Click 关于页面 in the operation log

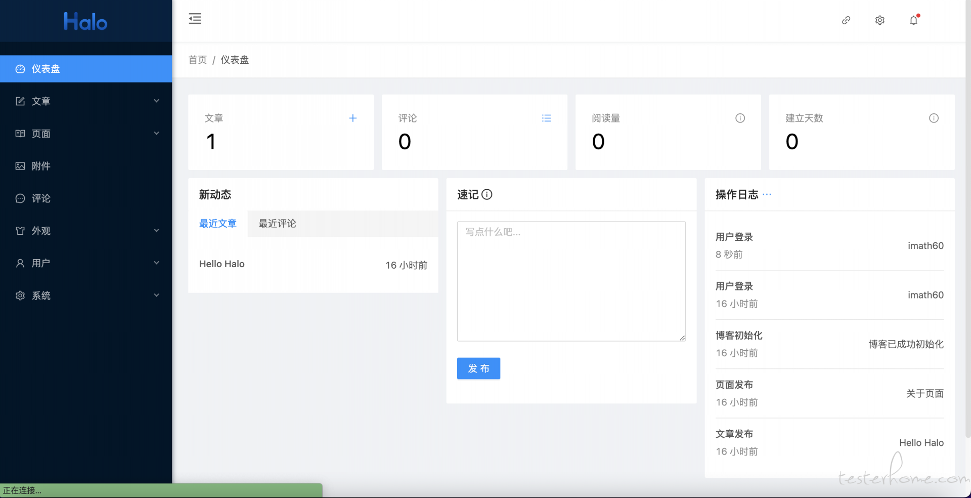[x=925, y=393]
